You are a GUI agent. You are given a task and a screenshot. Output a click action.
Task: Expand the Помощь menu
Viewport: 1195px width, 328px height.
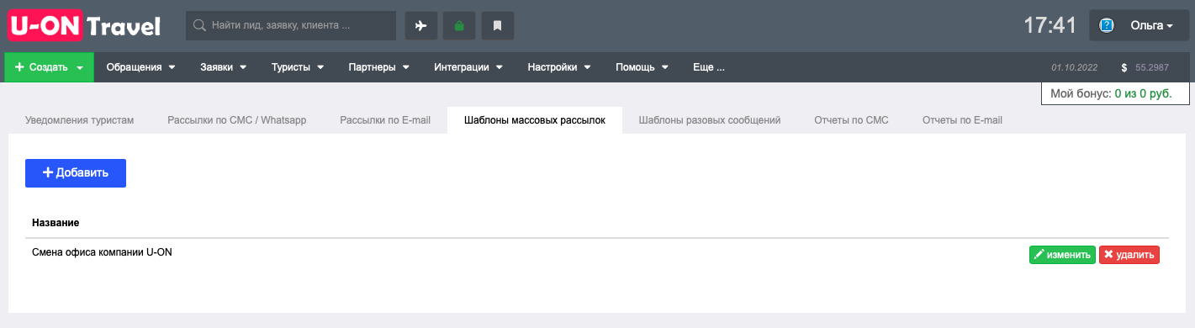pos(642,67)
